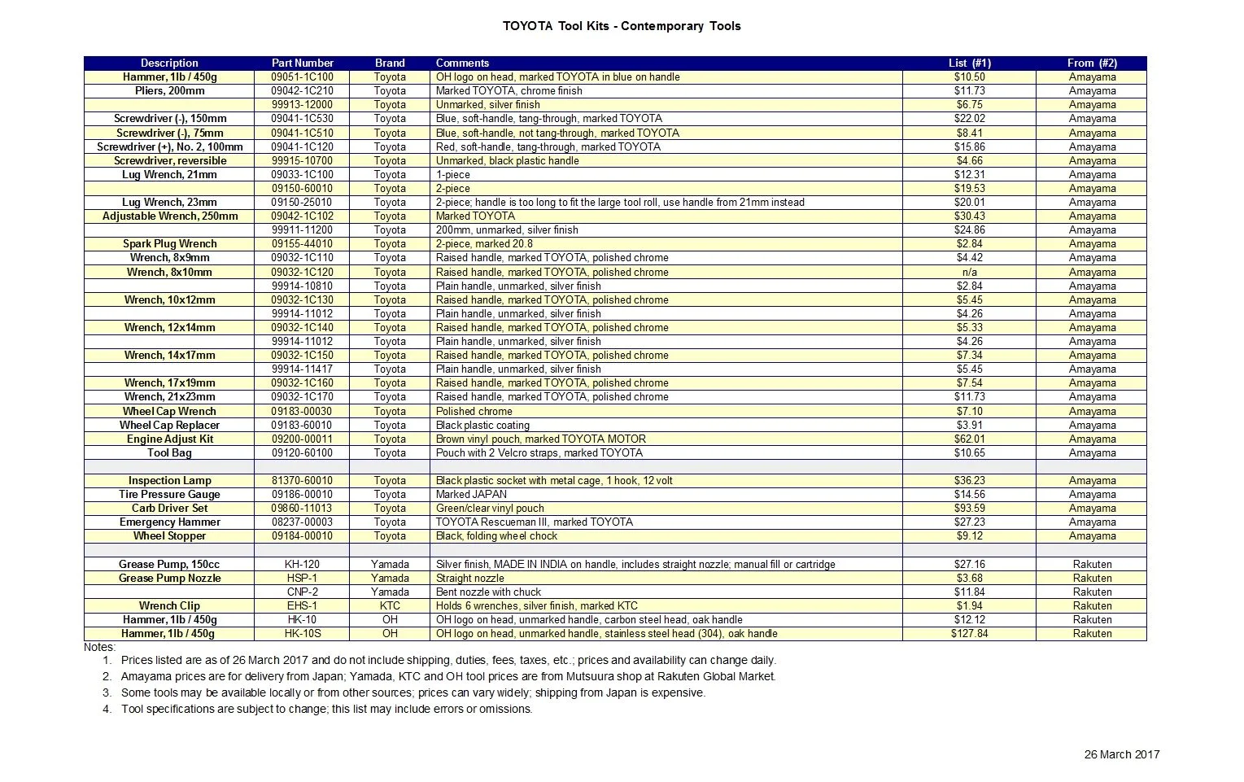Click 'Wrench, 10x12mm' description cell
Screen dimensions: 1244x782
(x=169, y=299)
